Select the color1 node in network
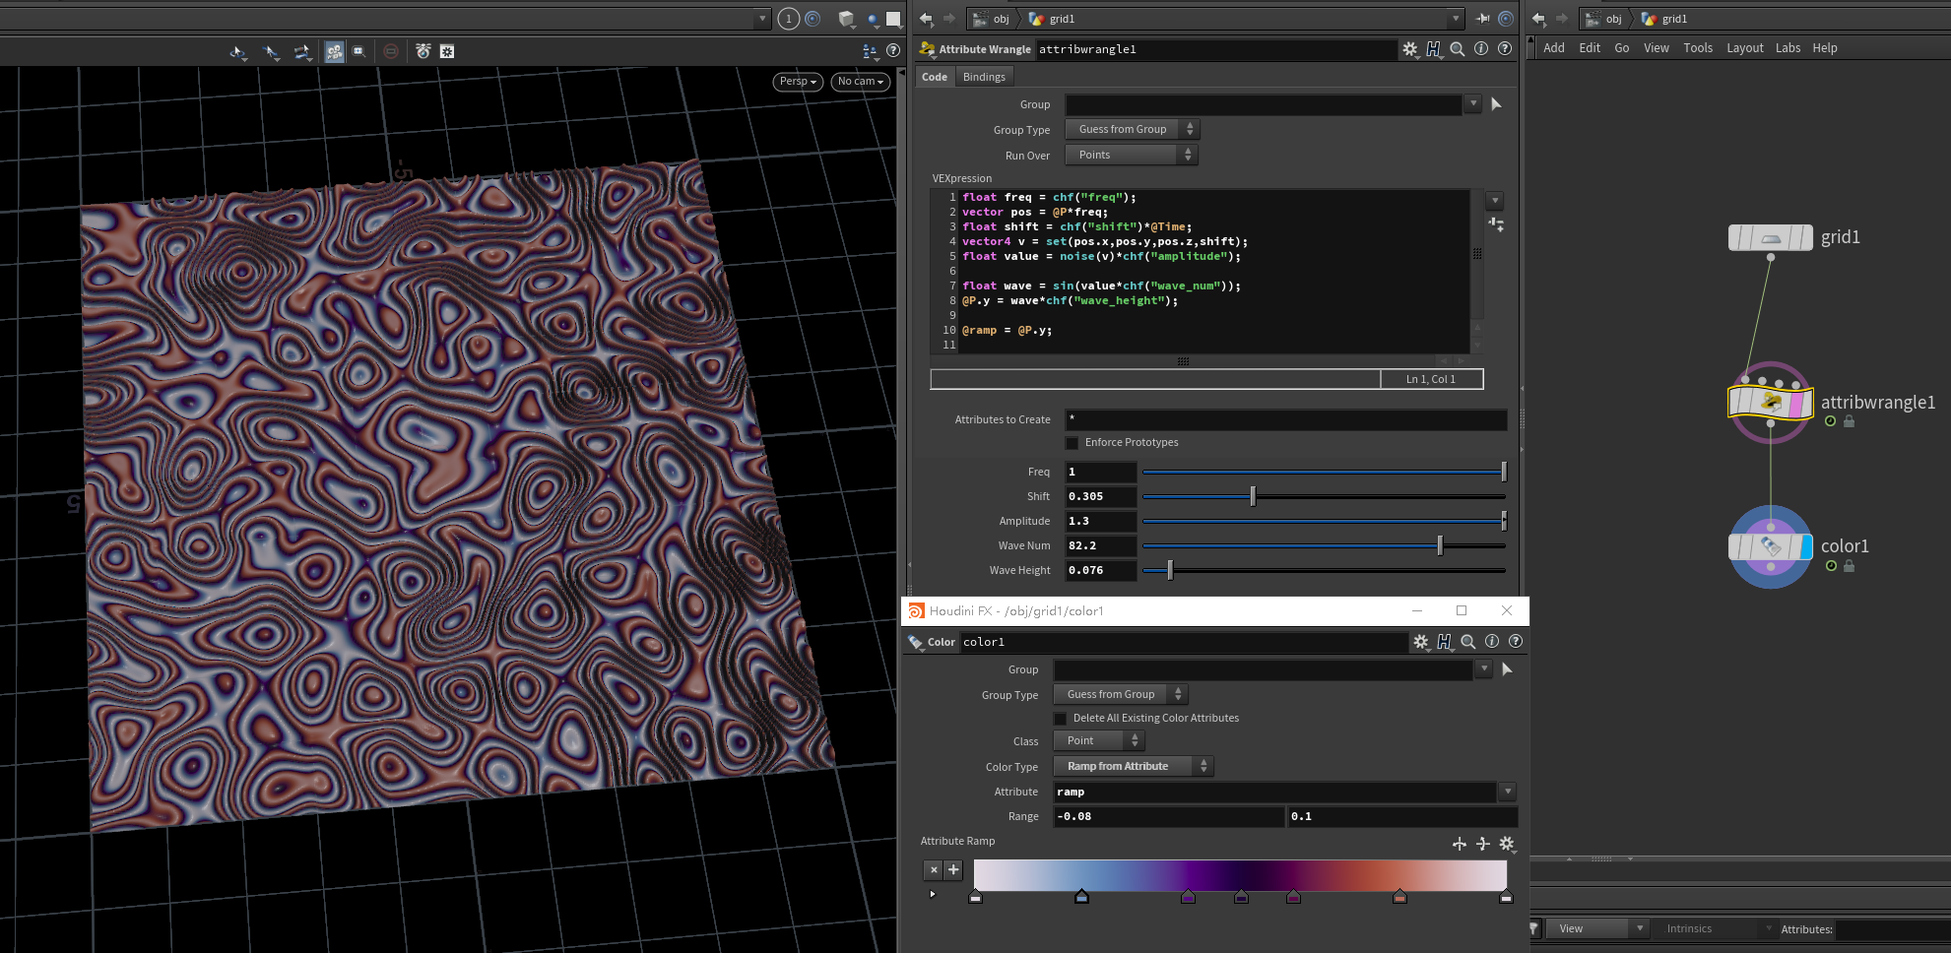1951x953 pixels. click(x=1769, y=546)
